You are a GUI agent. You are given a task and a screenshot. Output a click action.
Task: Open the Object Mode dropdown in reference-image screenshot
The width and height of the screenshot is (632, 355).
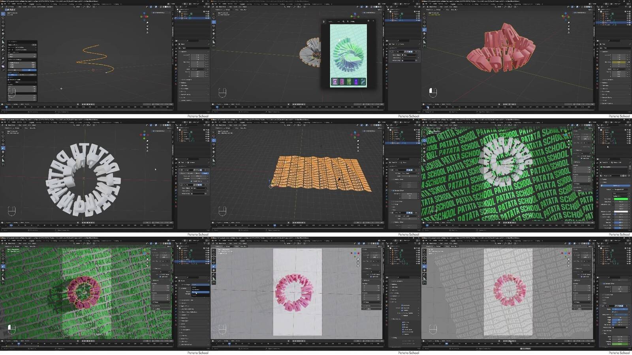[x=222, y=7]
